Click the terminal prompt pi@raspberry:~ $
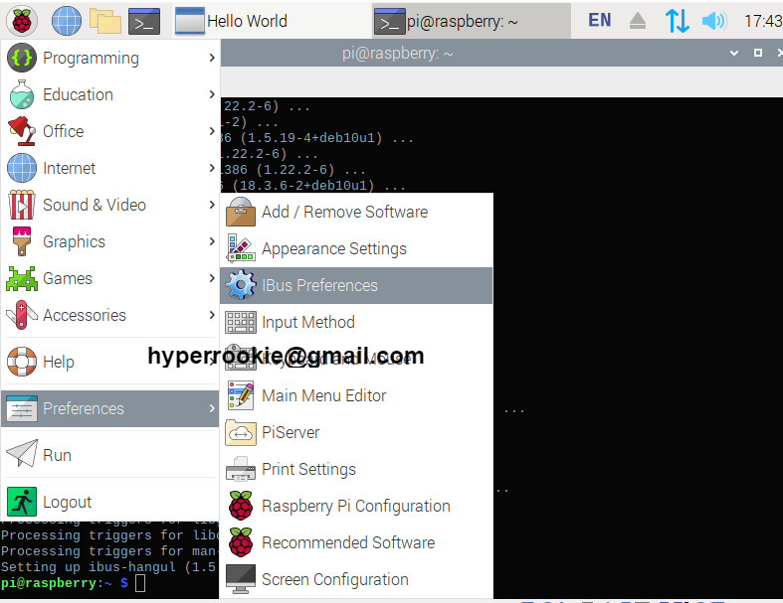783x603 pixels. pos(65,582)
